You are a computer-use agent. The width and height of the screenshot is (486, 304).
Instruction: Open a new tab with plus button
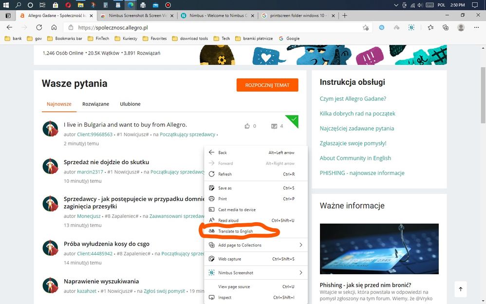click(x=345, y=16)
